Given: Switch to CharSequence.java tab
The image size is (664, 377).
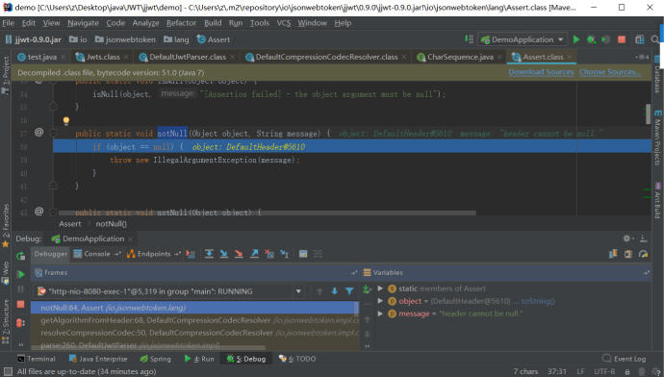Looking at the screenshot, I should (x=460, y=57).
